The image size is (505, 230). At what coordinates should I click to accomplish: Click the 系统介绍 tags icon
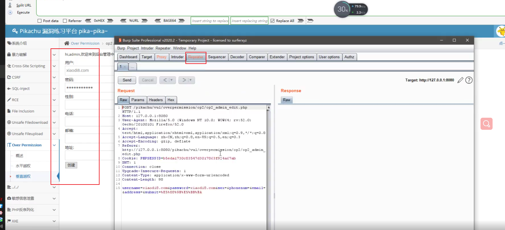[9, 43]
